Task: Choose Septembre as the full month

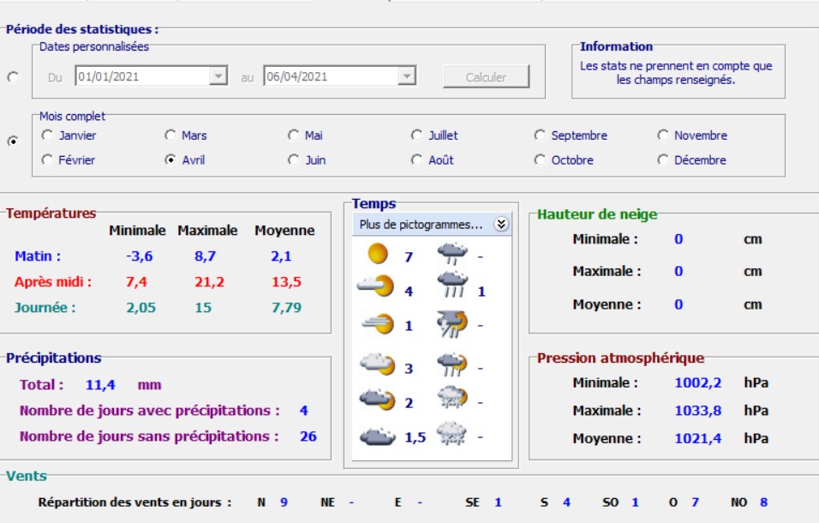Action: click(x=540, y=135)
